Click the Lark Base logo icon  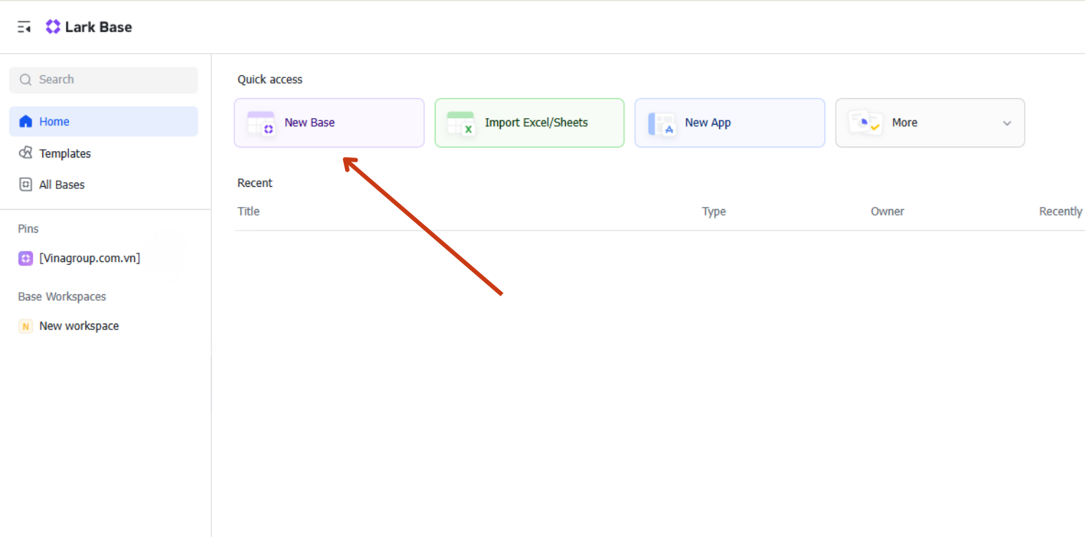[x=53, y=27]
